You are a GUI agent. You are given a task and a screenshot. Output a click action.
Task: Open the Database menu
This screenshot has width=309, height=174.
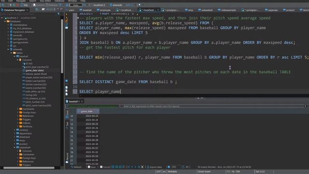59,1
